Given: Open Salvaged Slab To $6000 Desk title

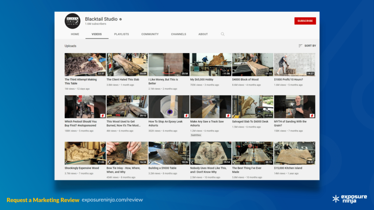Looking at the screenshot, I should tap(250, 121).
